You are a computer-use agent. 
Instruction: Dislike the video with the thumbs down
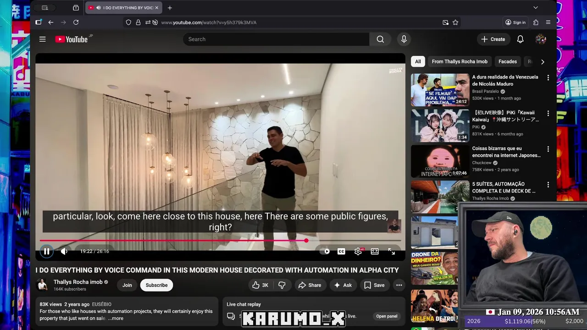282,285
